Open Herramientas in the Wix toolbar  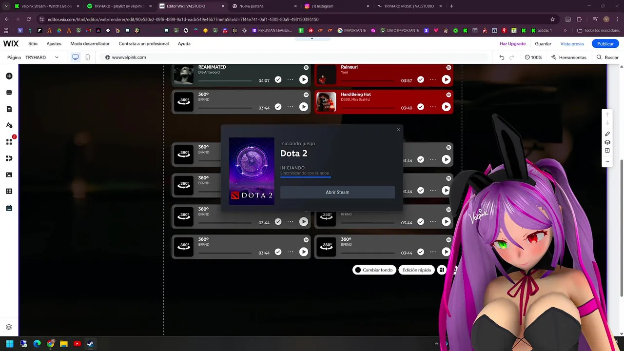[569, 58]
